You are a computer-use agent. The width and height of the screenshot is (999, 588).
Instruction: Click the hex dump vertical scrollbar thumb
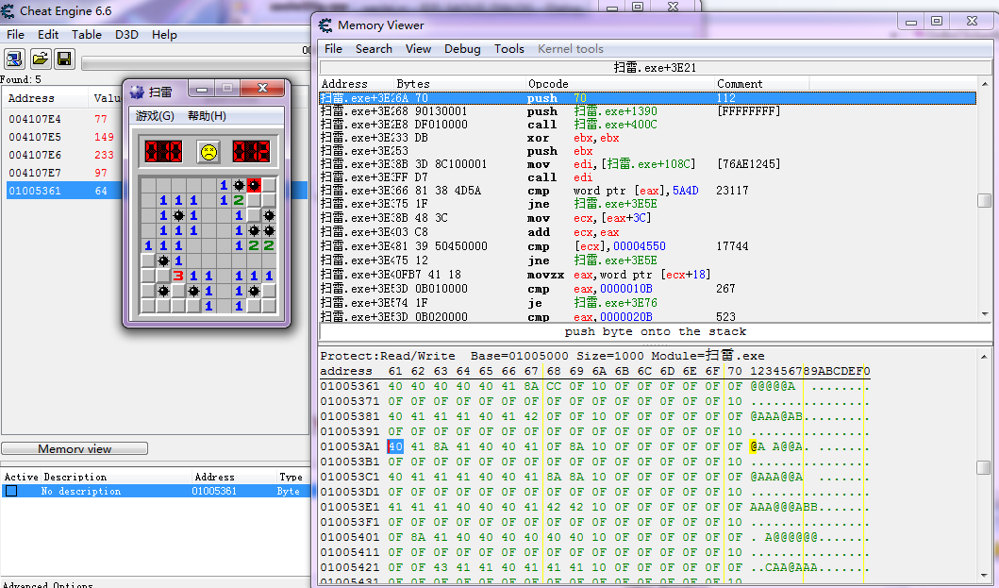point(984,467)
